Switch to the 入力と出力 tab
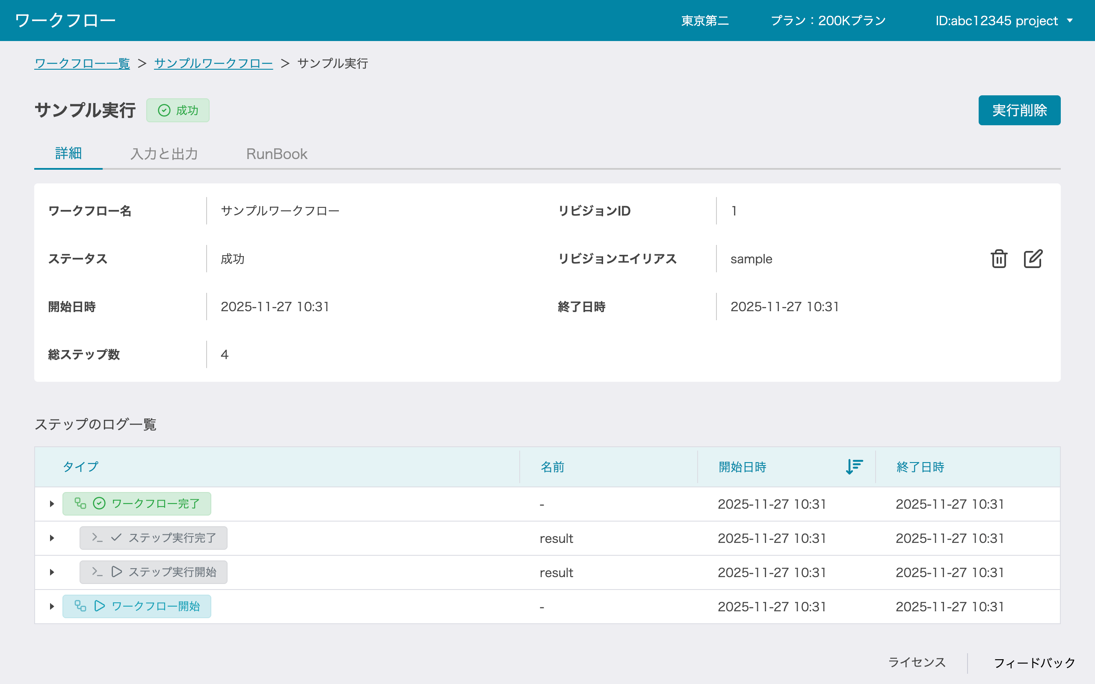Image resolution: width=1095 pixels, height=684 pixels. 164,154
